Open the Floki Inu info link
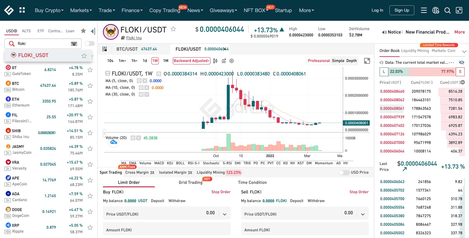469x238 pixels. [x=134, y=38]
